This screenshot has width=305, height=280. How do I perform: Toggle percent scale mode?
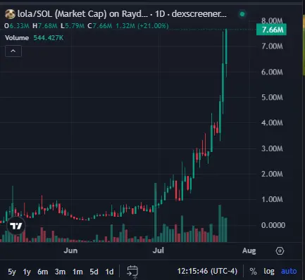click(x=253, y=272)
